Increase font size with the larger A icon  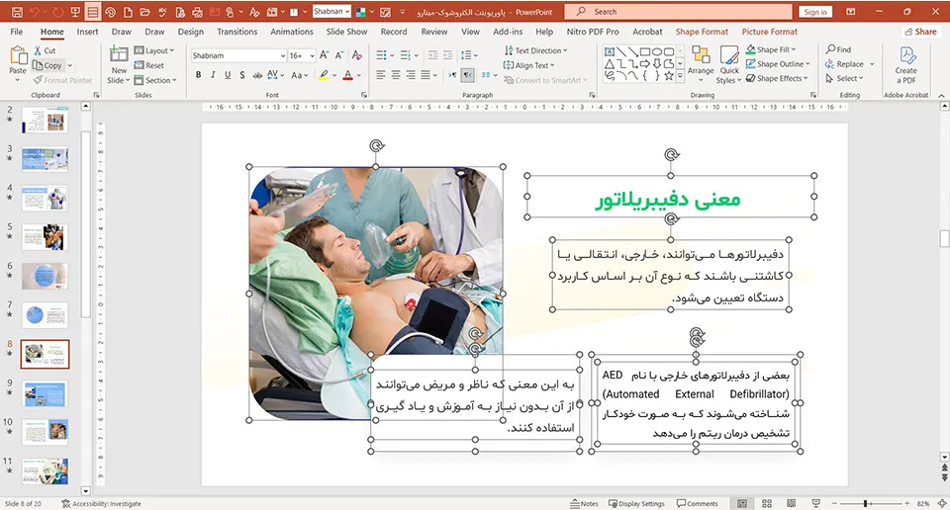point(325,55)
